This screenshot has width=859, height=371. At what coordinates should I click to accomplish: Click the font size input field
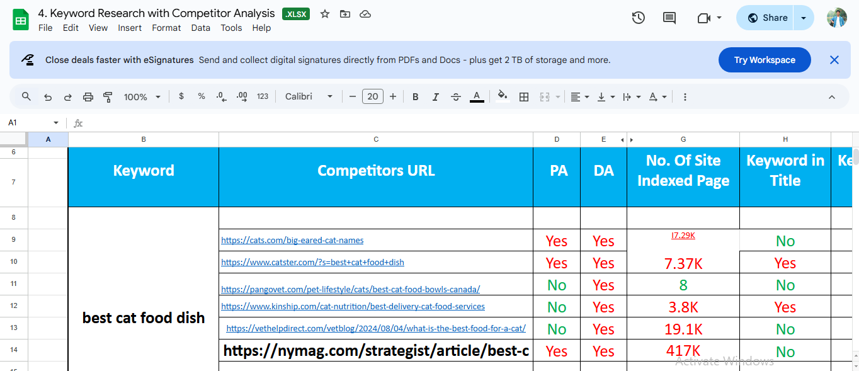[373, 96]
